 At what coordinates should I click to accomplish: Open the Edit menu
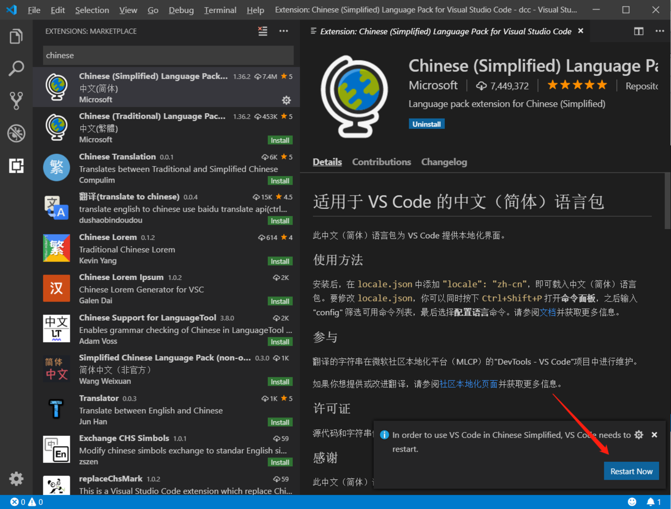pos(57,10)
